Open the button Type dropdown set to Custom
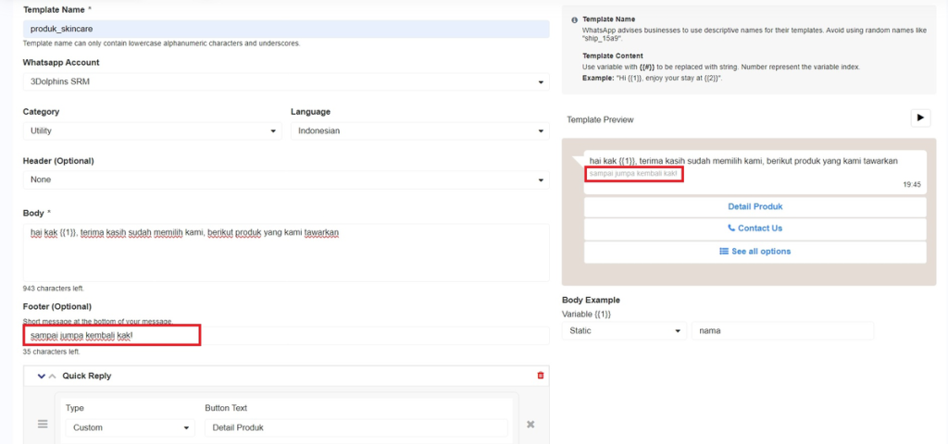This screenshot has height=444, width=948. point(130,427)
